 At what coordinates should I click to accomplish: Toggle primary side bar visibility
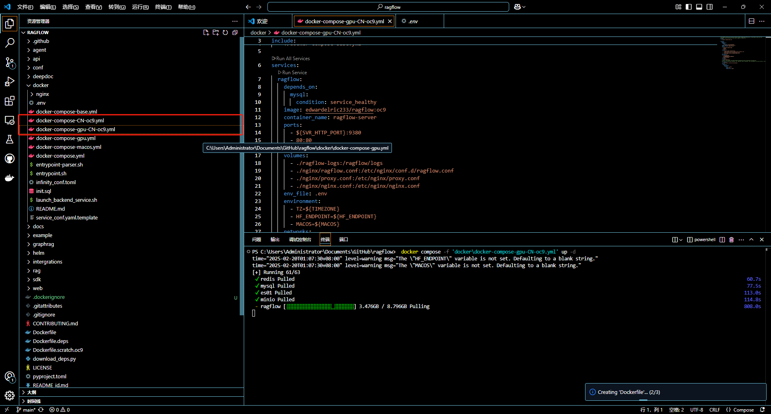click(x=689, y=7)
